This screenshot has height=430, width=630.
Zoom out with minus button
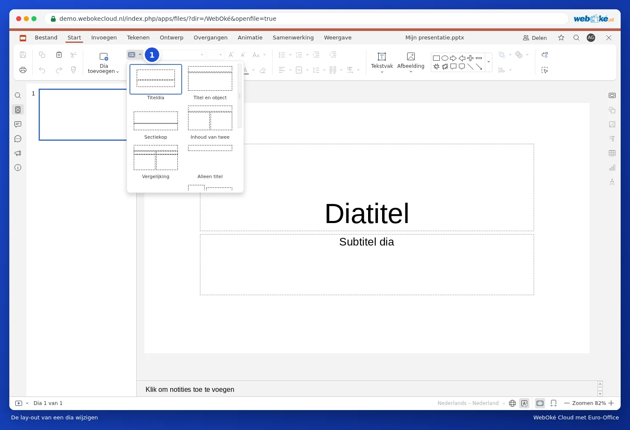pyautogui.click(x=567, y=403)
